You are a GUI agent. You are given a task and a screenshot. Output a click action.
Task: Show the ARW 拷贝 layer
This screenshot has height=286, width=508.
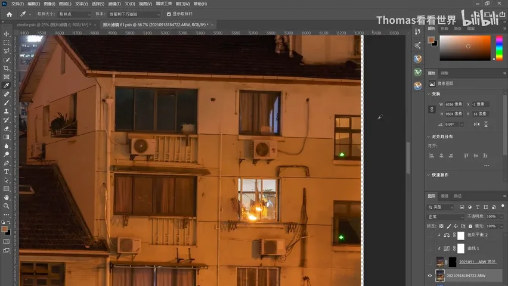pos(430,262)
